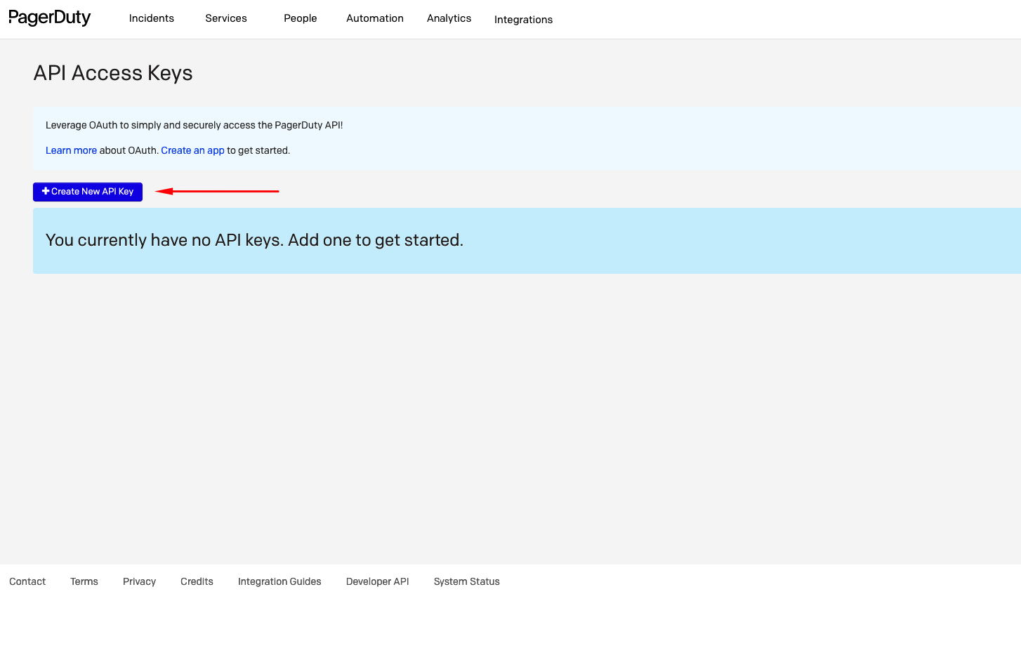Open the Analytics menu
Screen dimensions: 1021x660
pos(449,18)
